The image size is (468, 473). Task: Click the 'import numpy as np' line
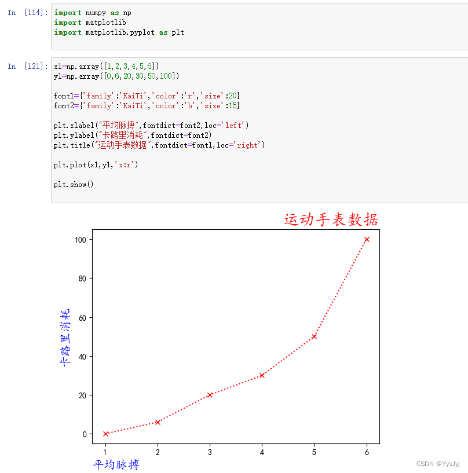(93, 13)
